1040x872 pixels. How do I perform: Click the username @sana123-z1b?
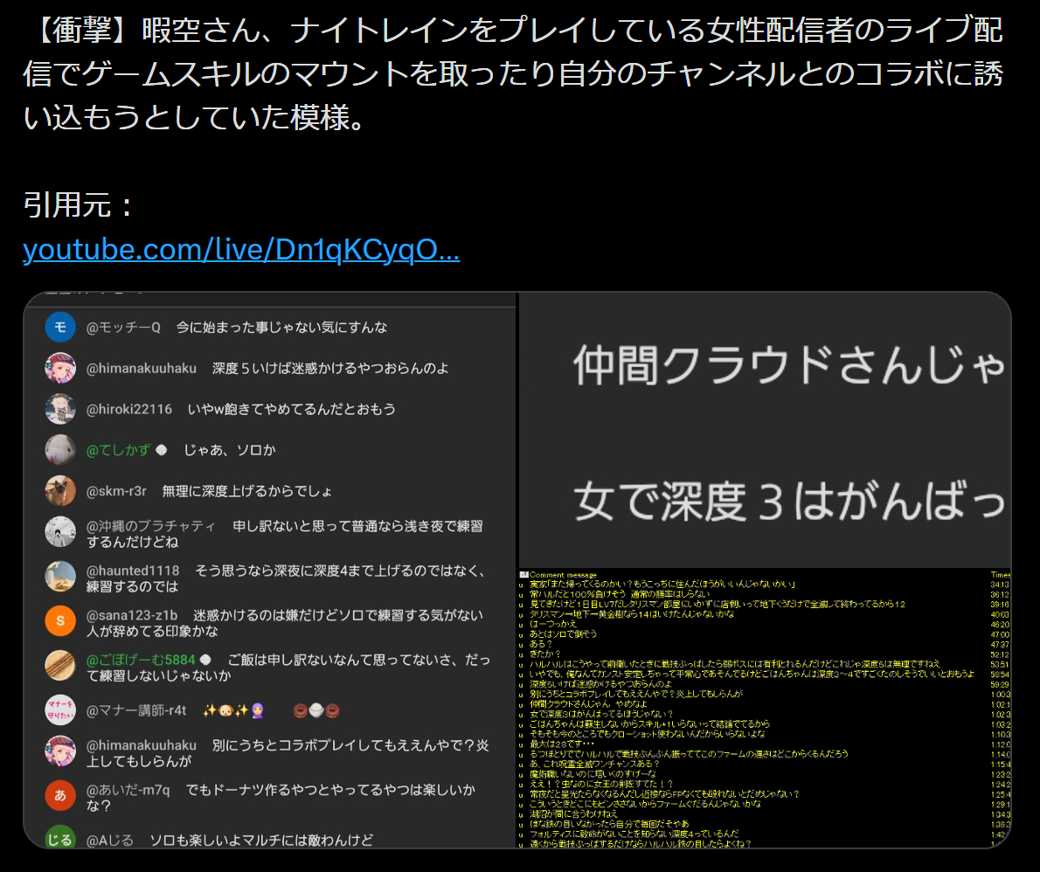pos(132,615)
